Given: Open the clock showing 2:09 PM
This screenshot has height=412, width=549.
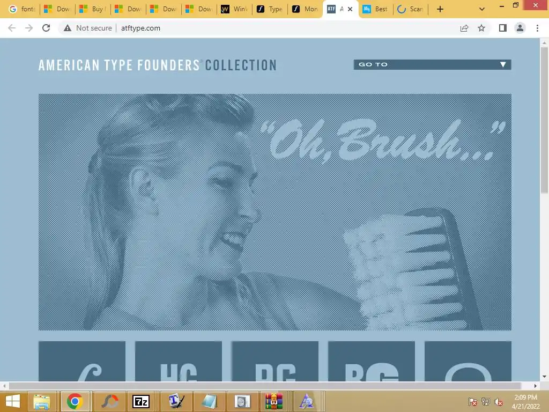Looking at the screenshot, I should pyautogui.click(x=525, y=402).
